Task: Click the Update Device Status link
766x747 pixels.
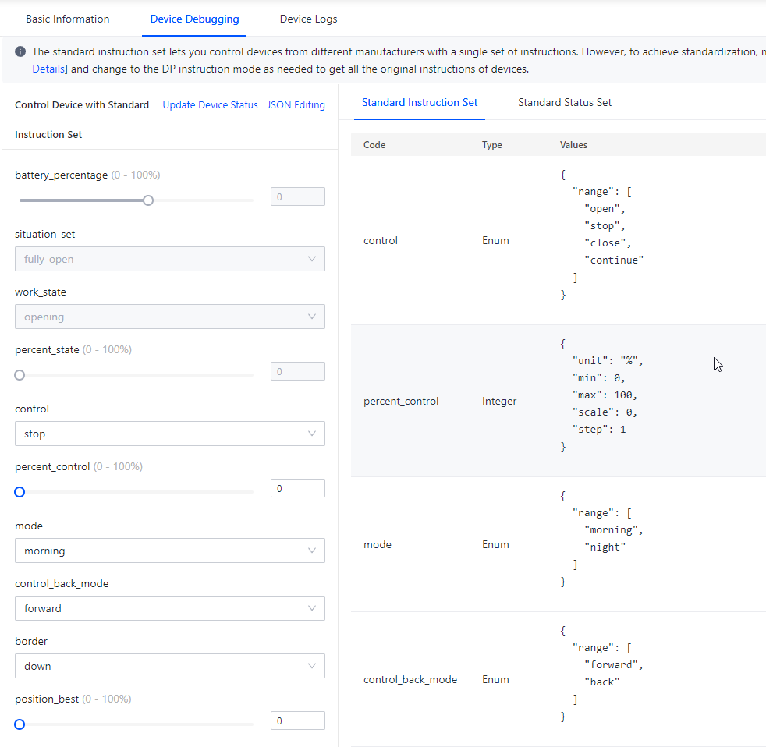Action: [210, 104]
